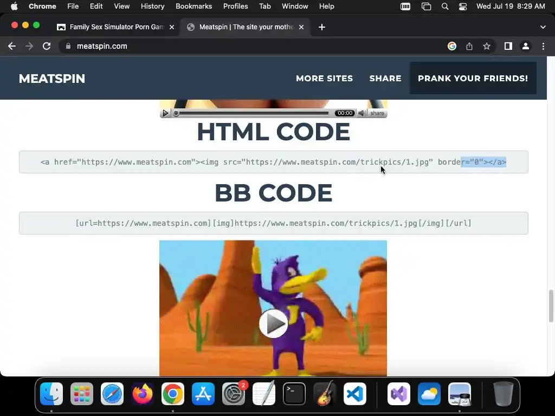Open the Apple menu
The image size is (555, 416).
tap(14, 6)
